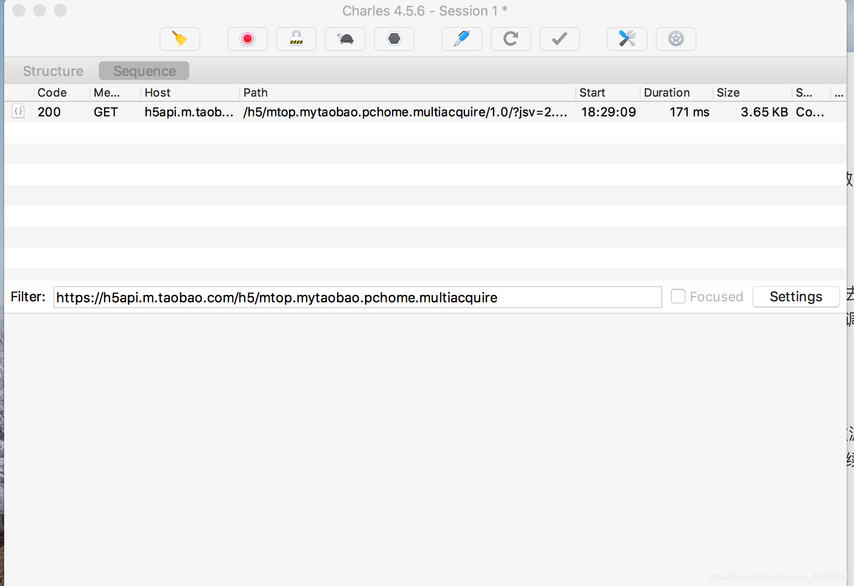Open the Tools wrench icon

627,39
